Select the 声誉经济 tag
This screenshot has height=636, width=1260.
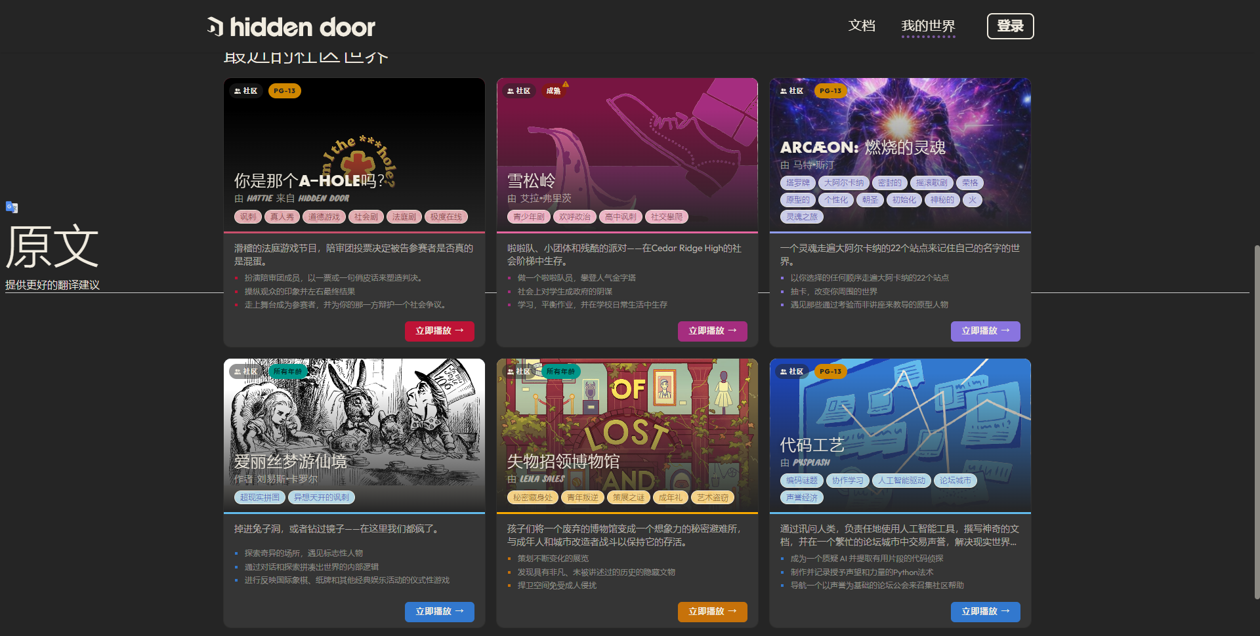click(x=802, y=498)
